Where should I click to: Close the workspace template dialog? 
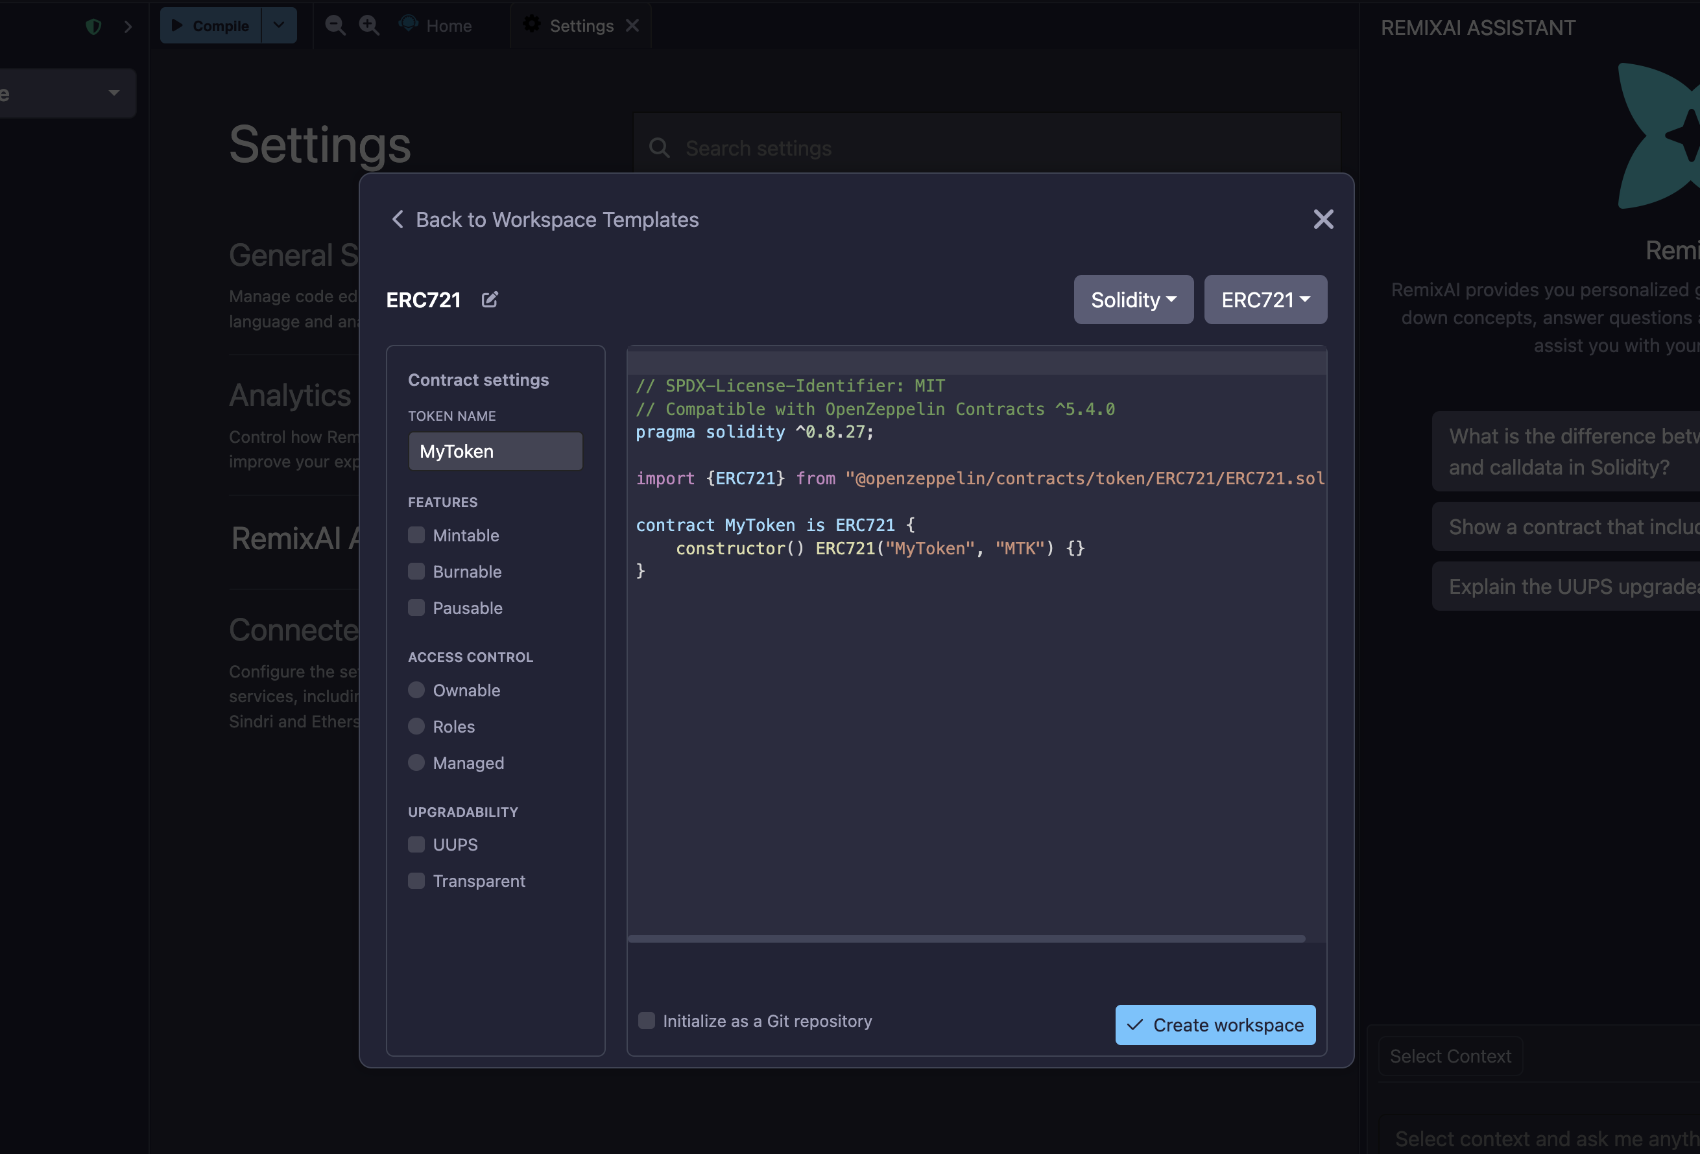[1323, 219]
